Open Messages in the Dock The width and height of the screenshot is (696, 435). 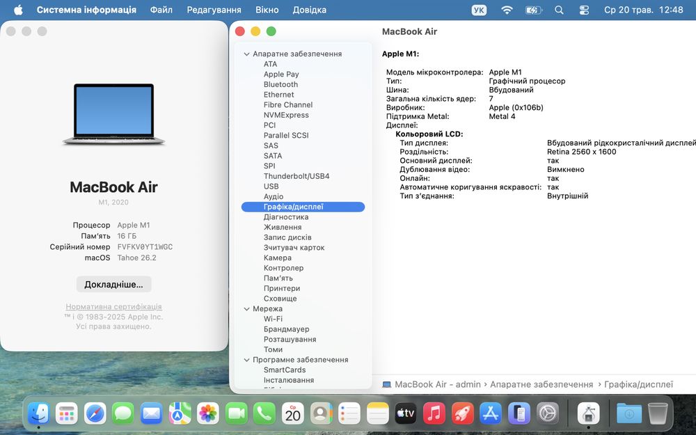coord(123,413)
